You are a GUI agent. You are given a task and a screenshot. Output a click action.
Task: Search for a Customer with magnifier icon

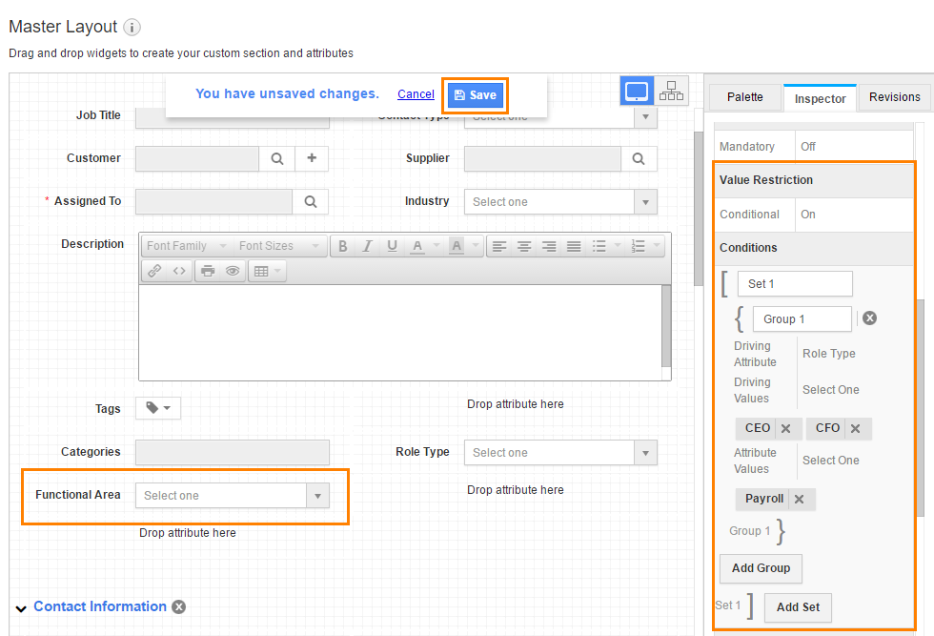pyautogui.click(x=277, y=158)
